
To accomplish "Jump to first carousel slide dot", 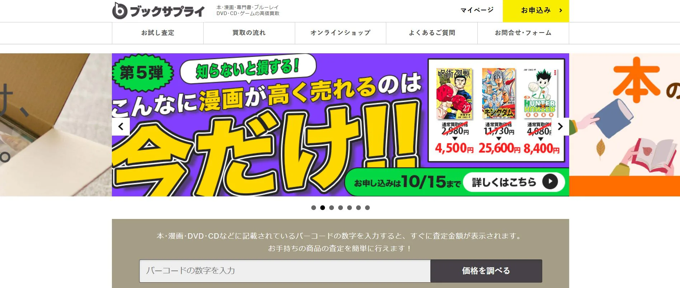I will [313, 208].
